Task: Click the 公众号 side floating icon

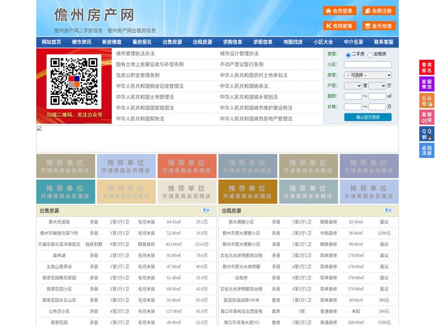Action: pyautogui.click(x=427, y=101)
